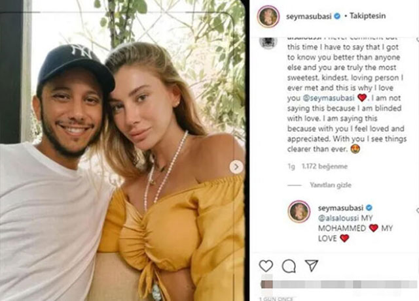Click the red heart emoji after MY LOVE
The width and height of the screenshot is (419, 301).
[x=344, y=238]
